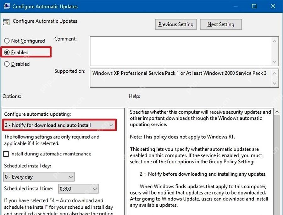Click the title bar policy window icon

pyautogui.click(x=7, y=6)
